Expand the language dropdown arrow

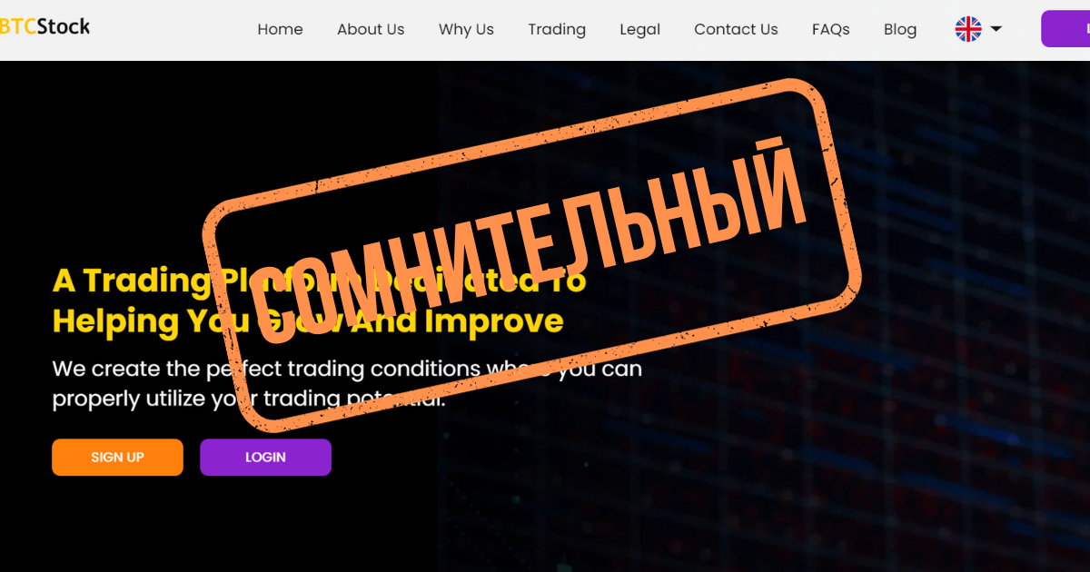(x=996, y=29)
